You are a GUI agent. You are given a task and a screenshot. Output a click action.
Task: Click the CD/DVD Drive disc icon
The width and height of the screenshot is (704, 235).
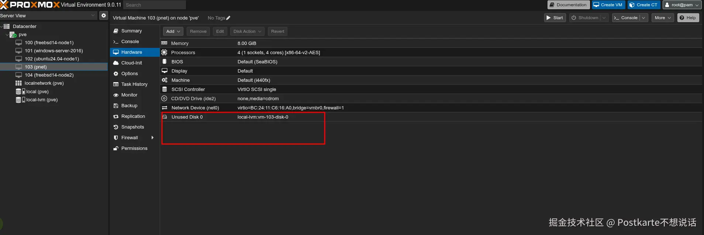(164, 98)
